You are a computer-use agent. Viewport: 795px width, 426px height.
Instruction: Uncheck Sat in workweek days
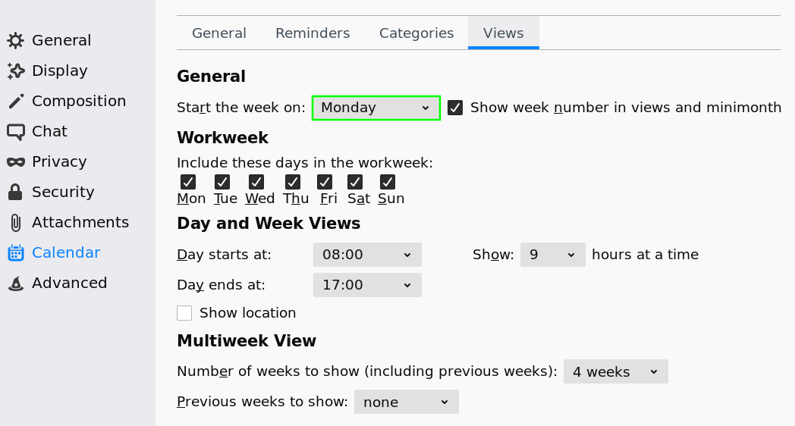pyautogui.click(x=355, y=182)
